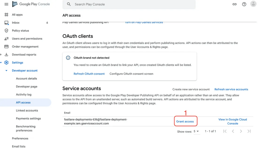Click the All apps grid icon
258x148 pixels.
pyautogui.click(x=6, y=15)
